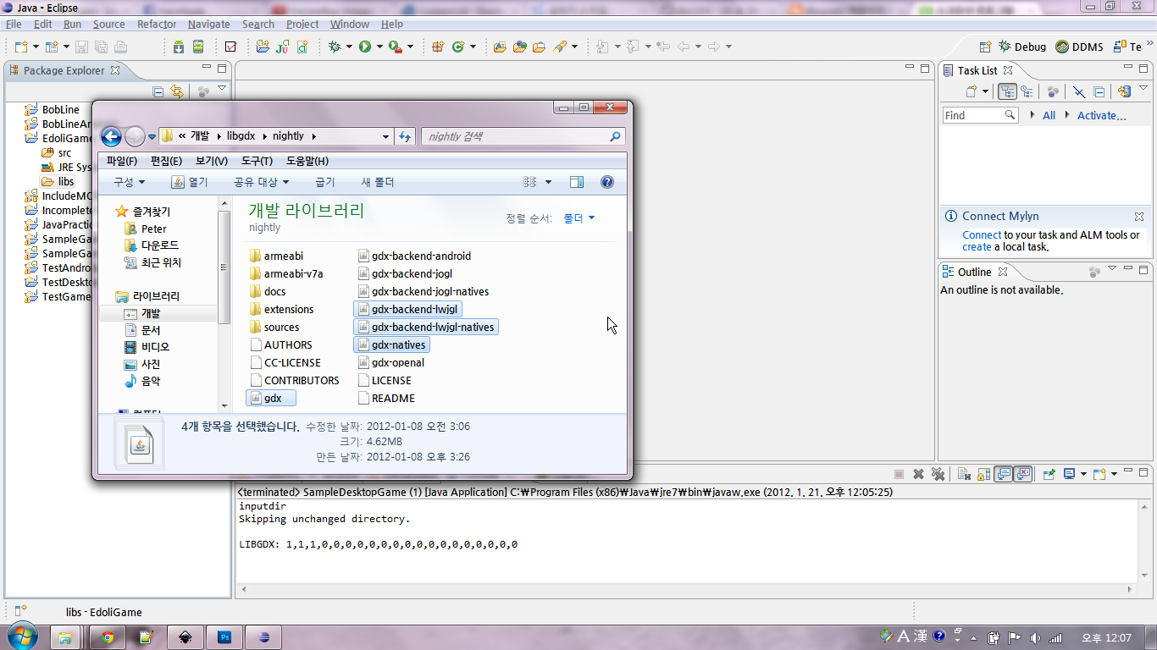The height and width of the screenshot is (650, 1157).
Task: Click the Run External Tools icon
Action: click(395, 47)
